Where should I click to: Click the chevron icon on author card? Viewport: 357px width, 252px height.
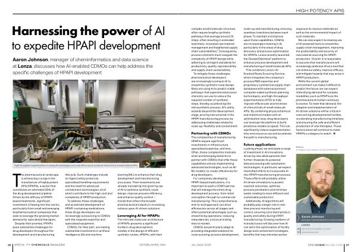pyautogui.click(x=299, y=218)
